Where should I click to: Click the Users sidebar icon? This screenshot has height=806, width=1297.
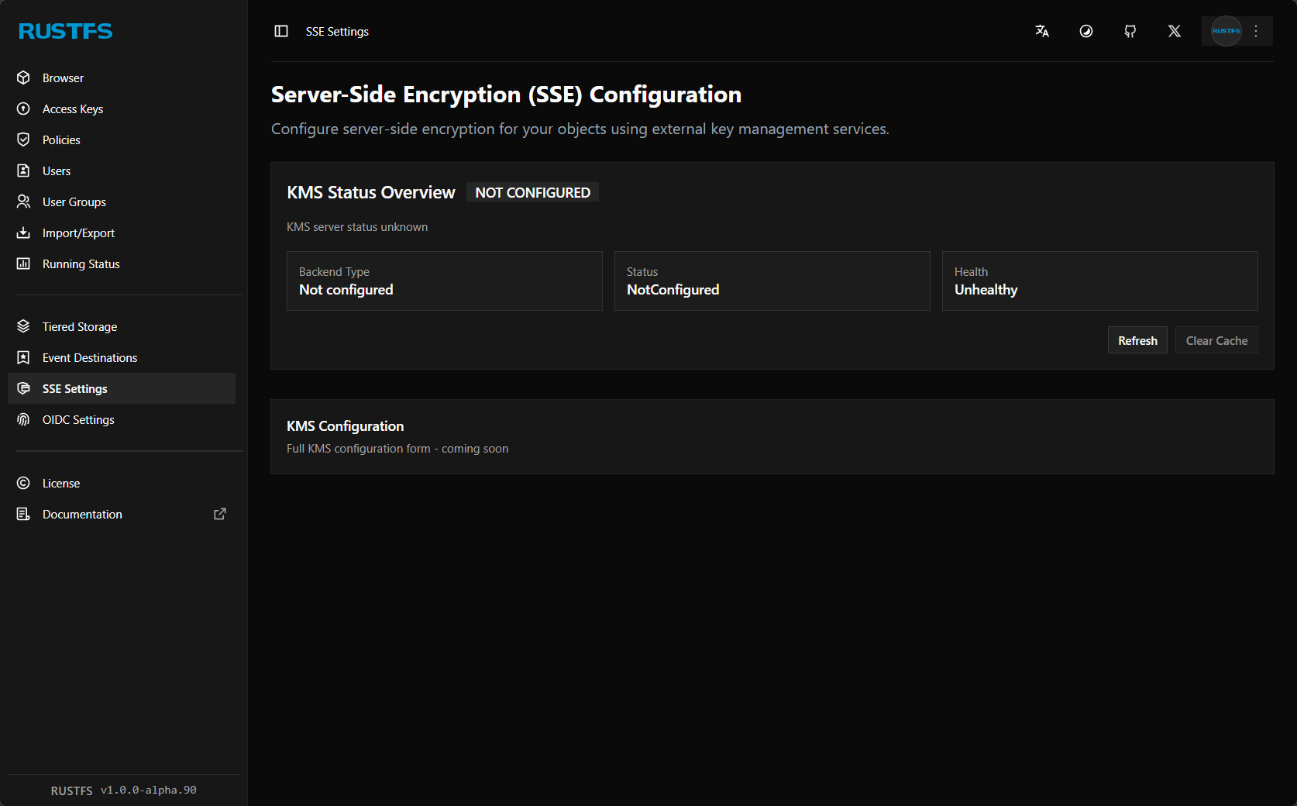pyautogui.click(x=23, y=171)
